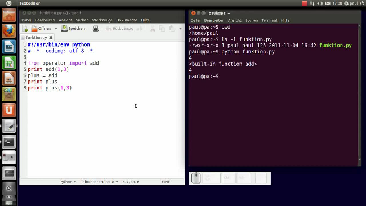Launch LibreOffice Calc from the launcher
This screenshot has width=366, height=206.
9,62
